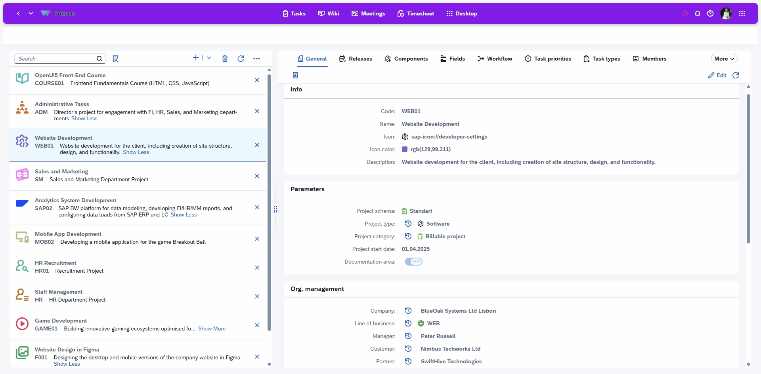Open the dropdown arrow beside add button

[209, 58]
